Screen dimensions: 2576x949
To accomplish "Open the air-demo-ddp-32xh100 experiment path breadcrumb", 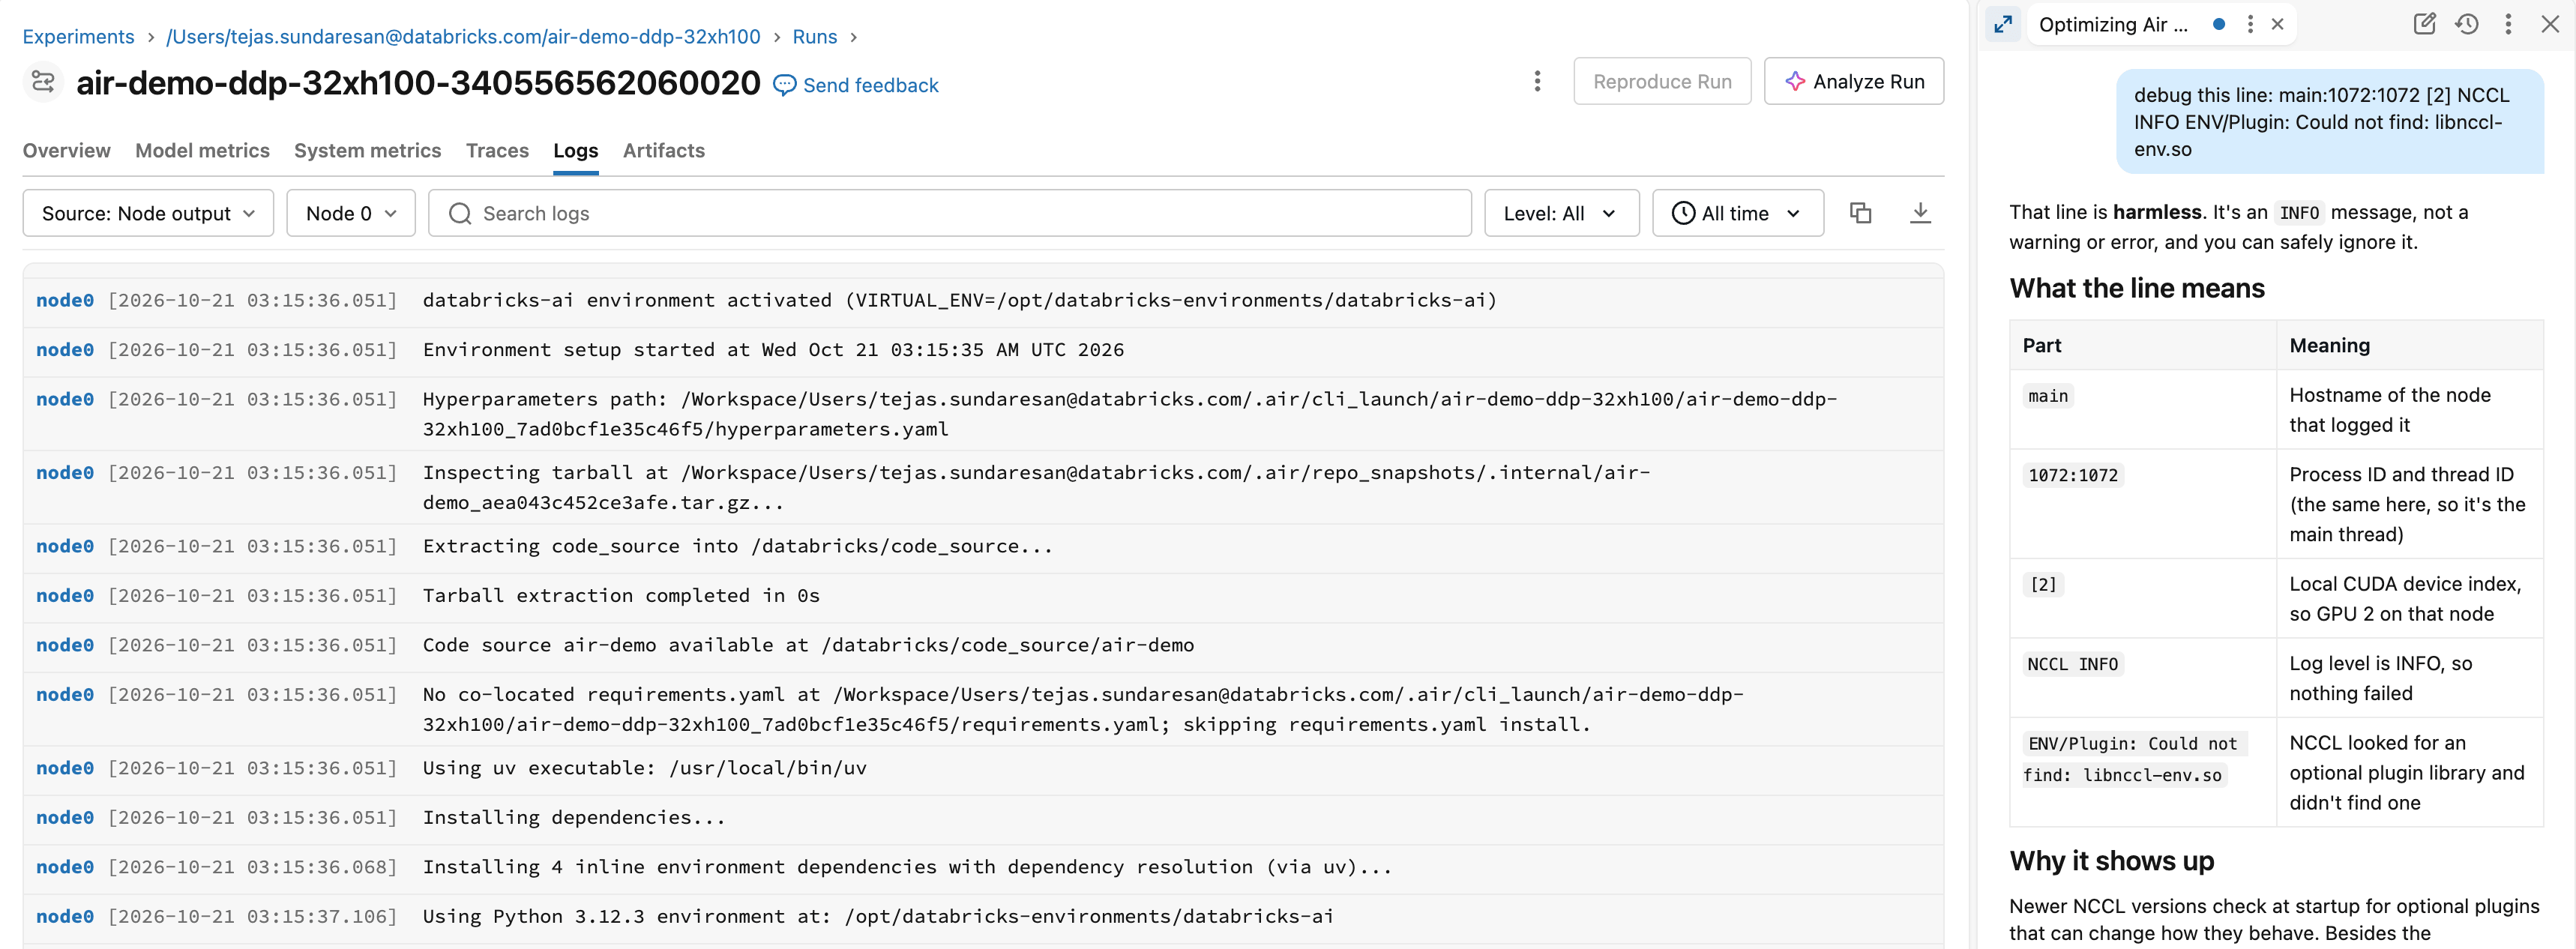I will pos(463,37).
